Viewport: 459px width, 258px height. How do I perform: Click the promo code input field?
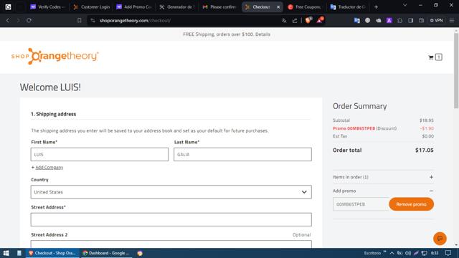coord(361,204)
